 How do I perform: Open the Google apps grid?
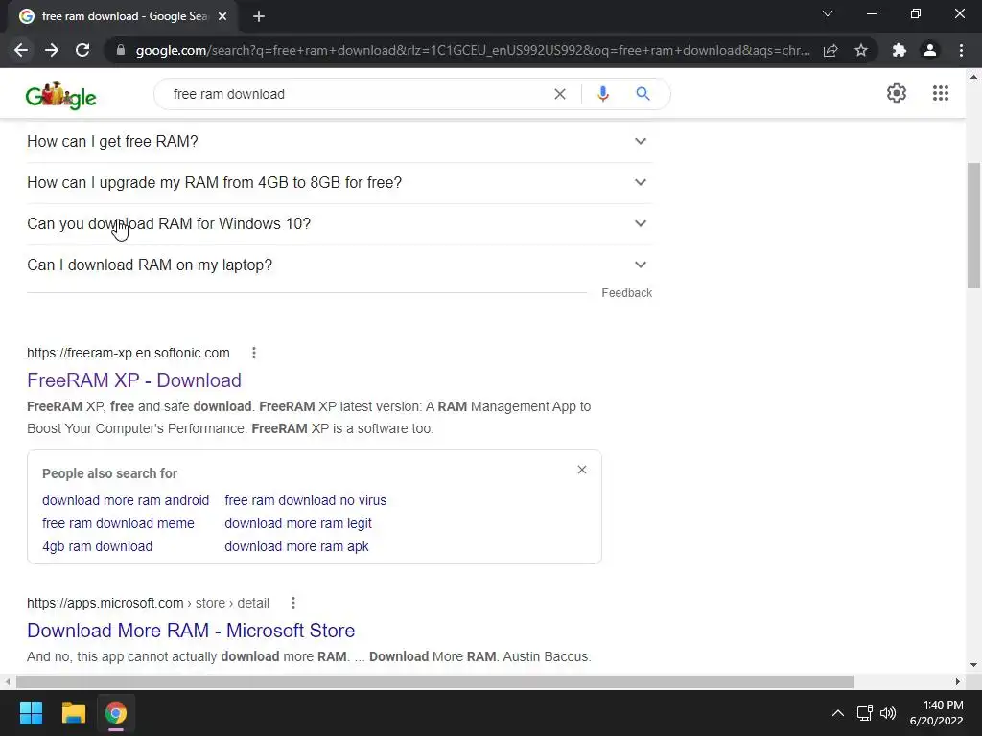coord(941,93)
